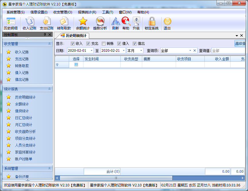Screen dimensions: 248x191
Task: Uncheck the 收入 display checkbox
Action: pyautogui.click(x=73, y=43)
